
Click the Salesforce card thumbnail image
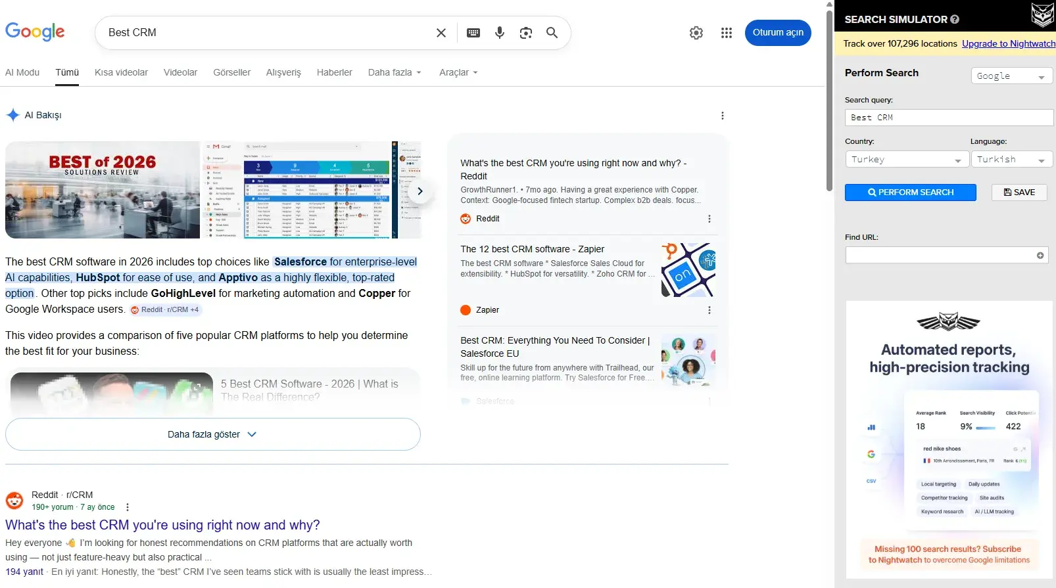(688, 360)
